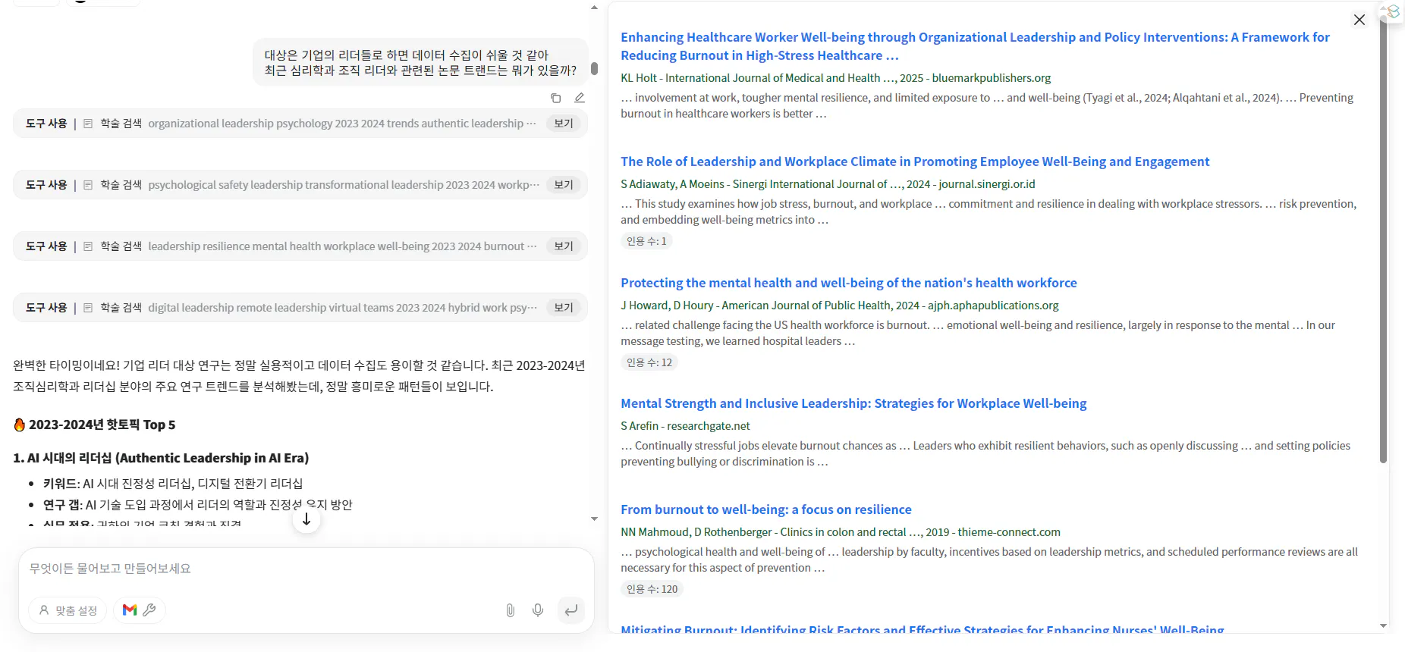Close the search results side panel

click(1359, 20)
